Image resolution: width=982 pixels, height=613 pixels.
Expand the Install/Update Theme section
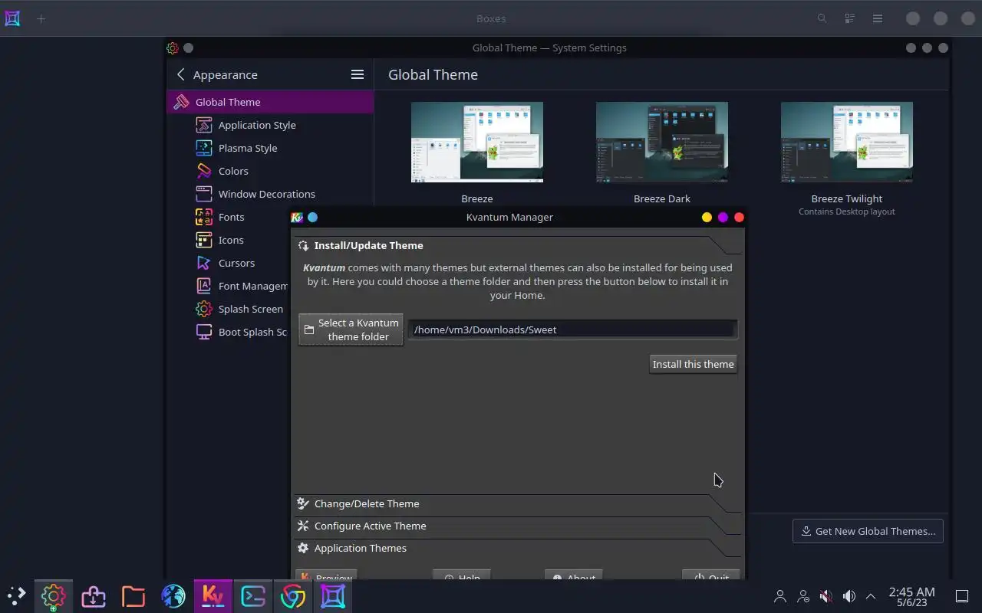click(518, 245)
